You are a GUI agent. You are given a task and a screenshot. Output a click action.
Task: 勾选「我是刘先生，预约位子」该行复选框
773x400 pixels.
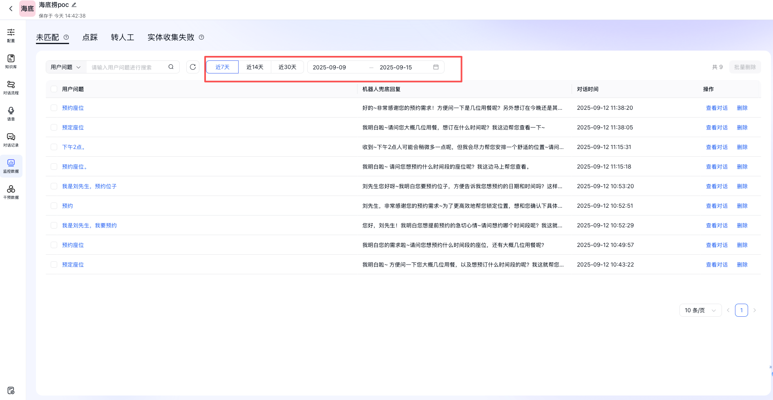coord(54,186)
